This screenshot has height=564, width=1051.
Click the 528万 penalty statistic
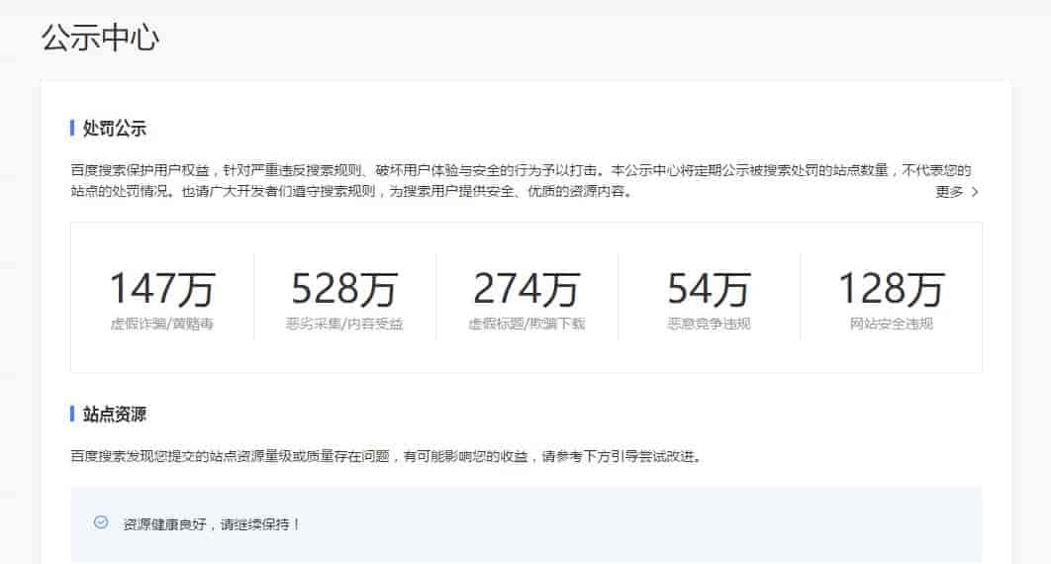coord(343,288)
